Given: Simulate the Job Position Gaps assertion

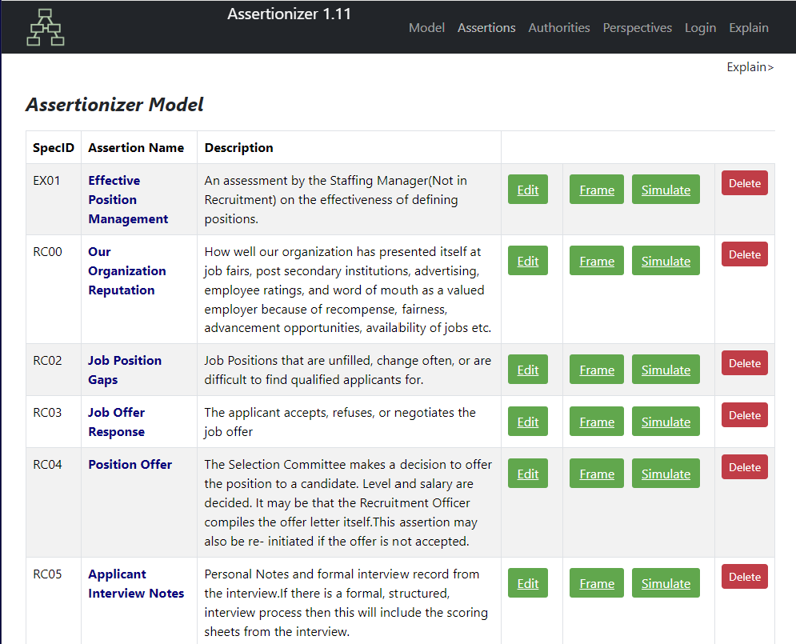Looking at the screenshot, I should [x=666, y=369].
